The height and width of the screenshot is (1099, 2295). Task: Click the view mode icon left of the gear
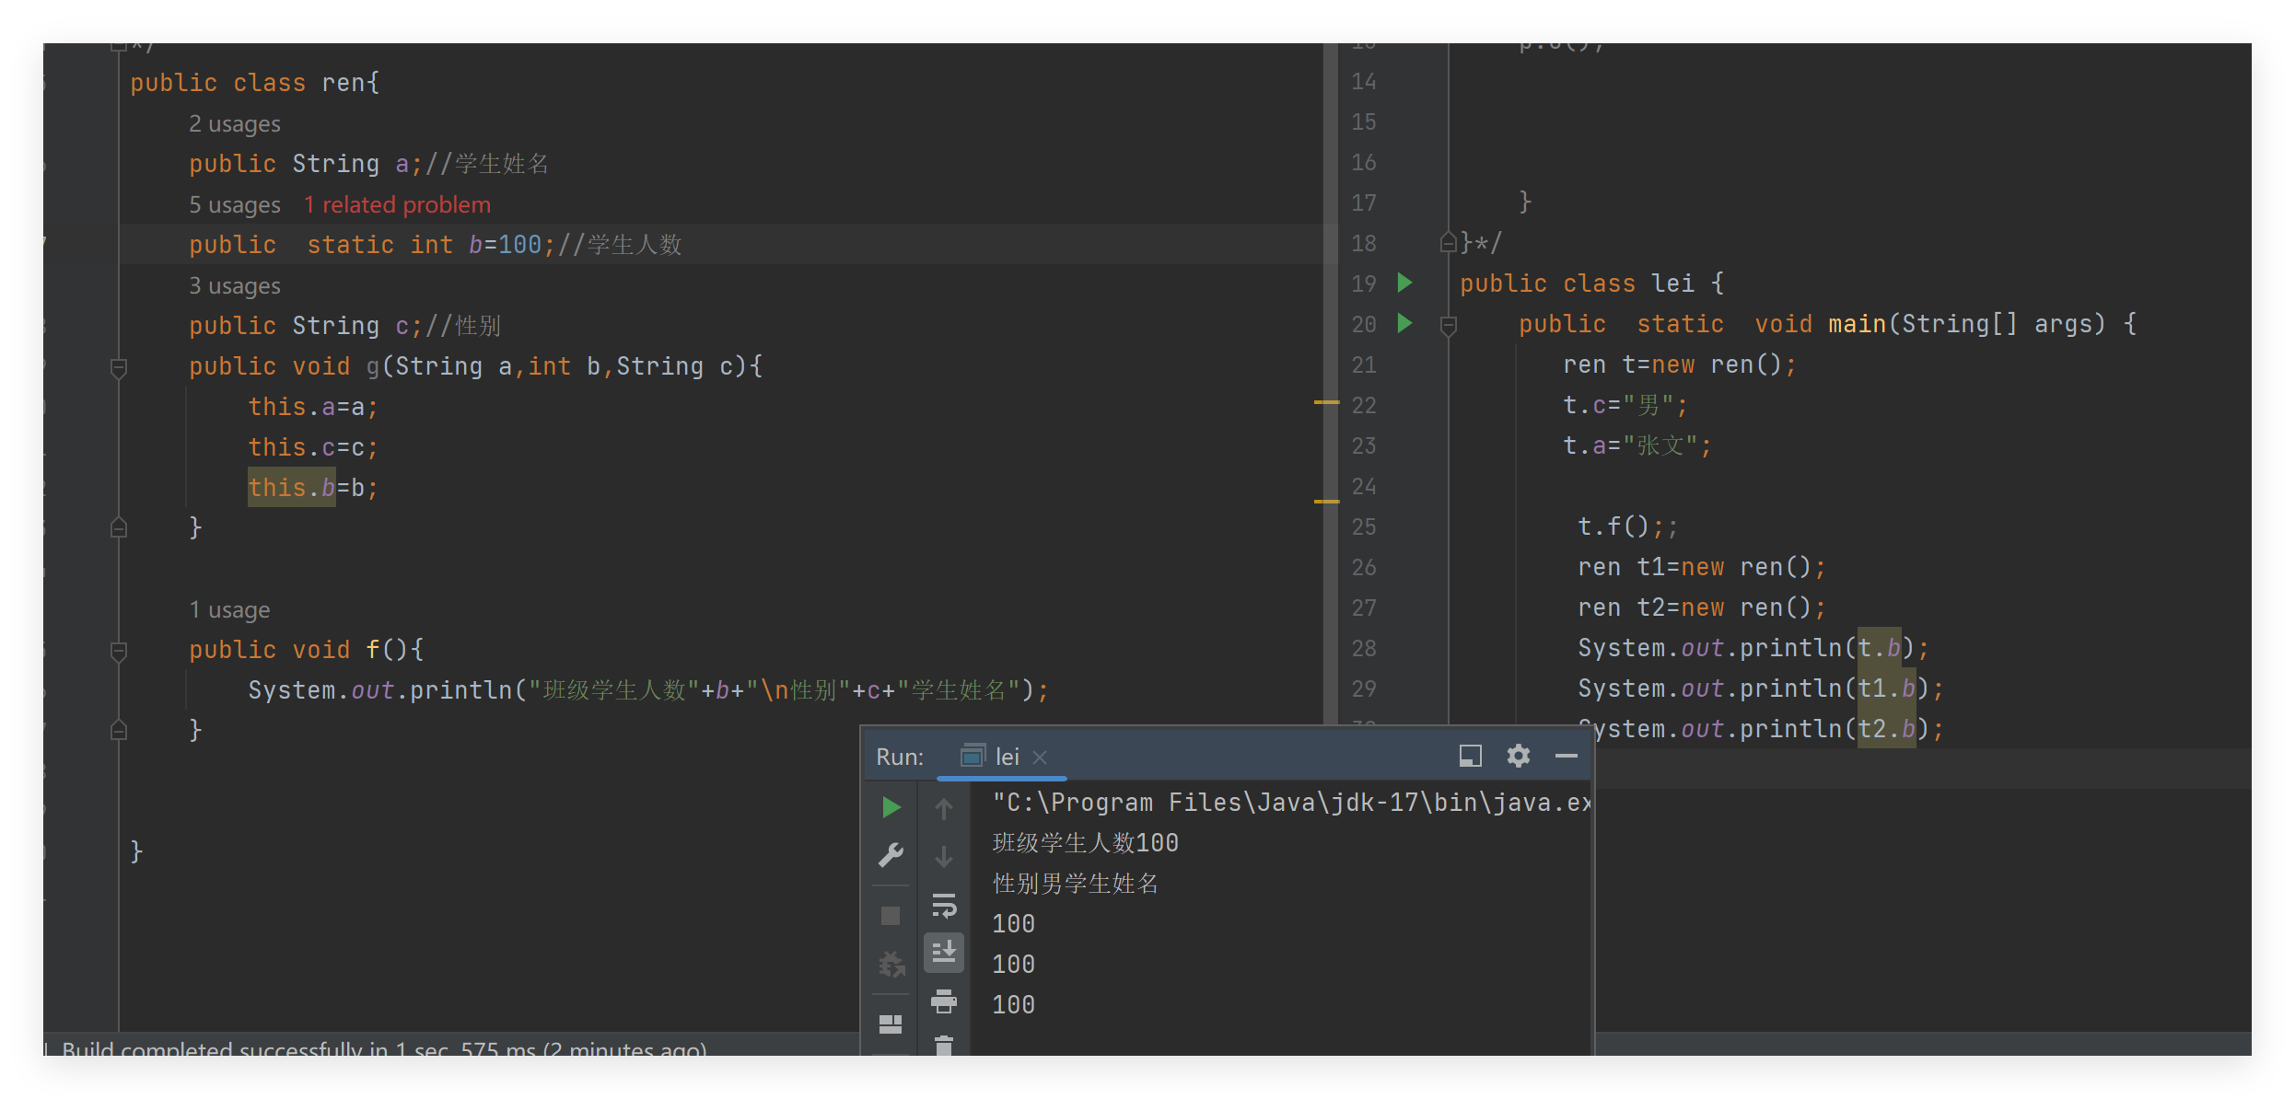pyautogui.click(x=1471, y=756)
